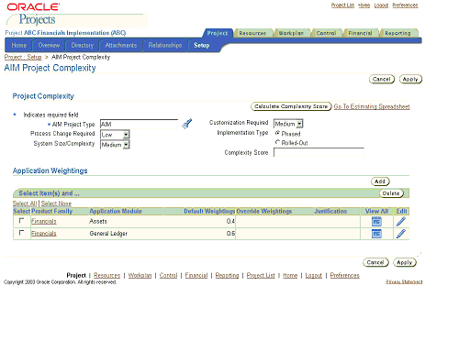
Task: Open the top Home link
Action: point(364,5)
